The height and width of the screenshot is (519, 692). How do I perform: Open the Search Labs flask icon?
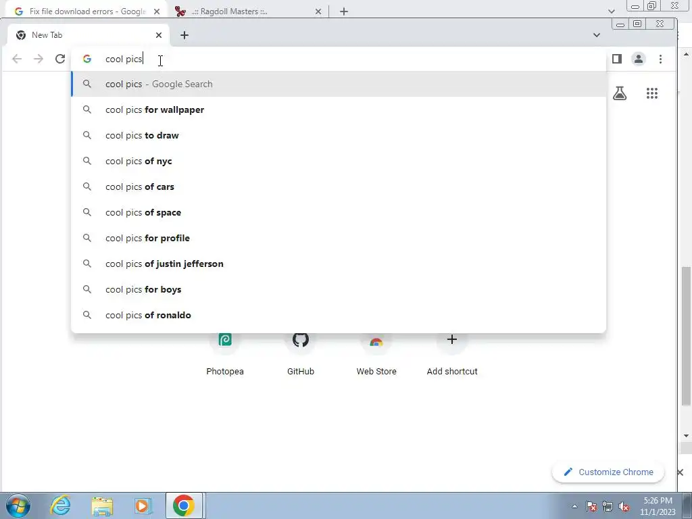point(620,93)
